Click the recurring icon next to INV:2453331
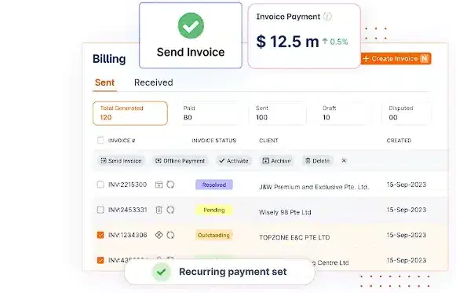This screenshot has width=456, height=293. (170, 210)
